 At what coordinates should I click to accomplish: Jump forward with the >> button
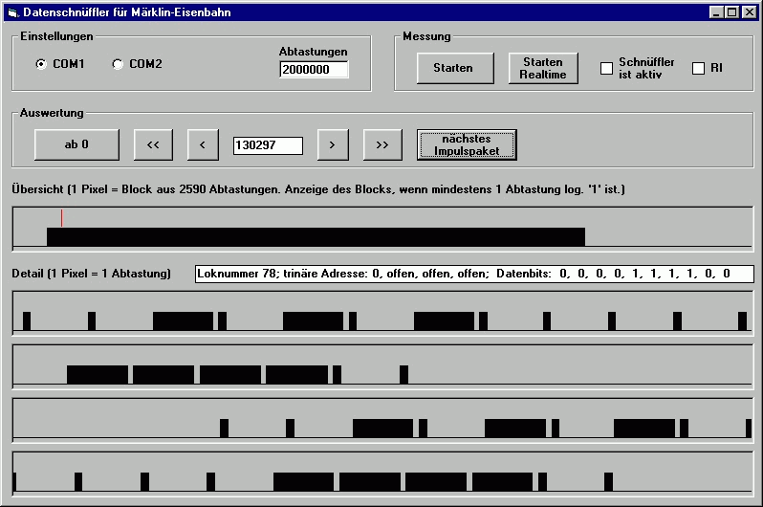click(382, 144)
